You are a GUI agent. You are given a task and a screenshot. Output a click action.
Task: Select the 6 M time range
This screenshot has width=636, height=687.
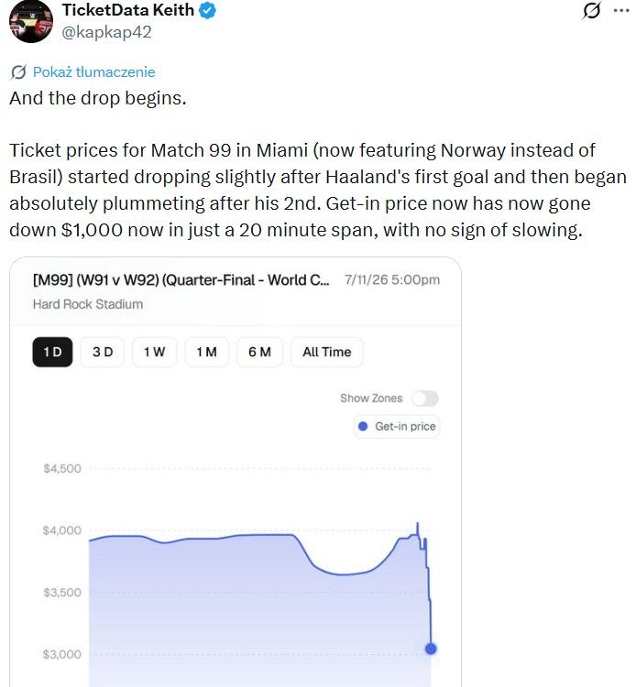259,352
